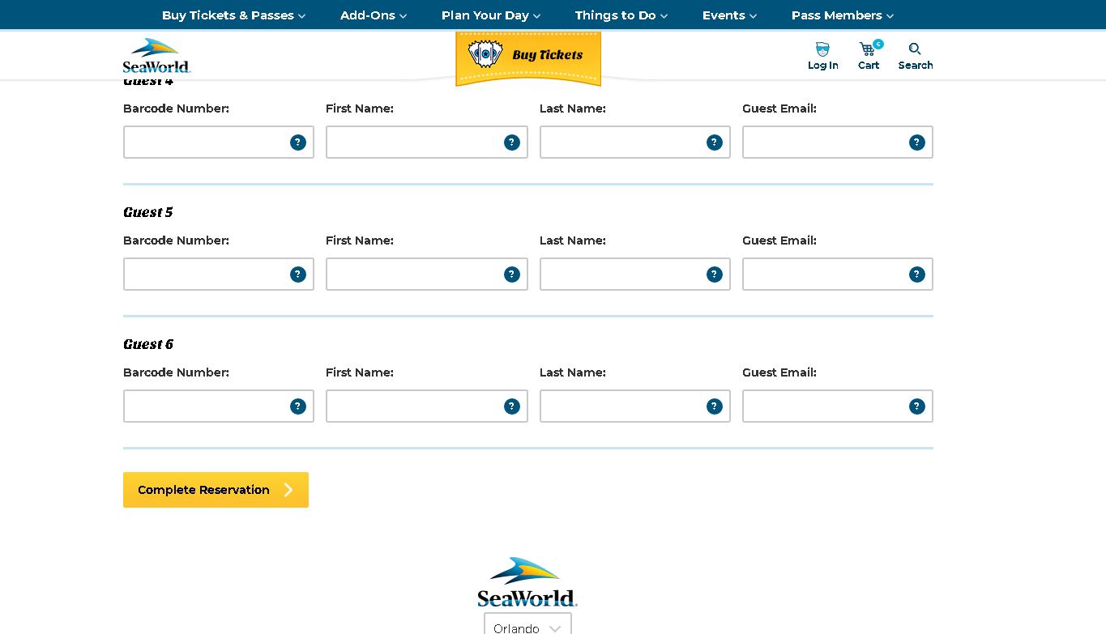Show help for Guest 6 Barcode Number

[298, 406]
